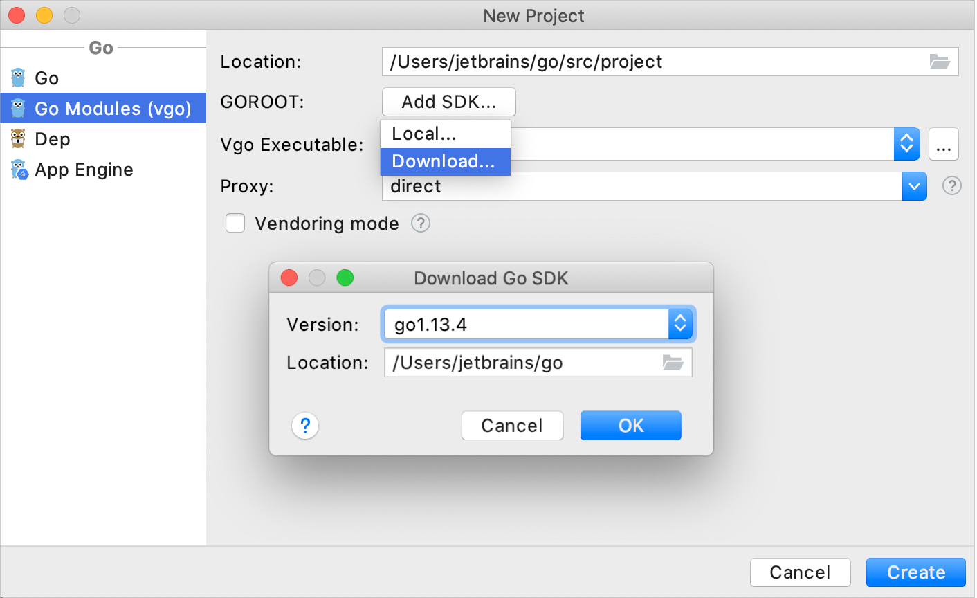Screen dimensions: 977x598
Task: Click the Add SDK... button
Action: (x=449, y=102)
